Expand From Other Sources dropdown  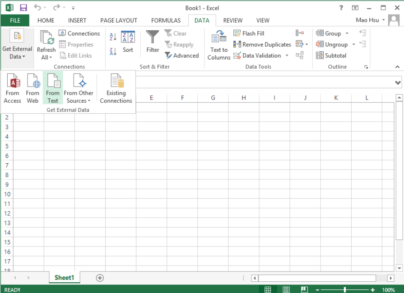pos(79,88)
